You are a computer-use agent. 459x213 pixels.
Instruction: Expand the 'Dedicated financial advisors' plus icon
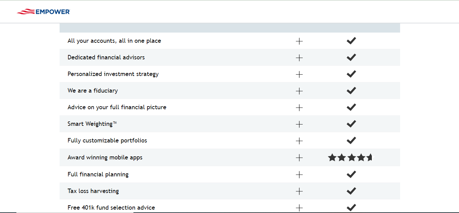299,58
